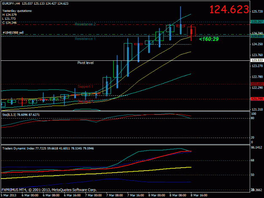Click the 'Resistance 1' level label

pos(85,39)
